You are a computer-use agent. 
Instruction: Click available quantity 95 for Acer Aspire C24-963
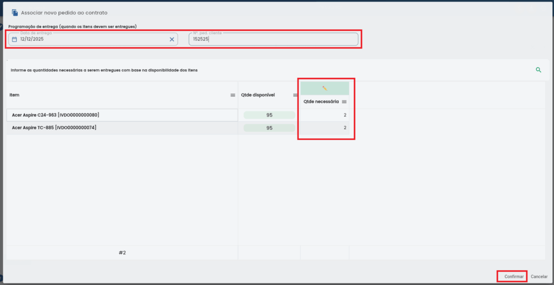269,115
